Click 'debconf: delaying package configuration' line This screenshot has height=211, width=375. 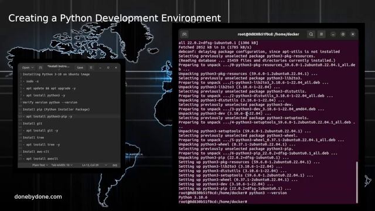pyautogui.click(x=259, y=52)
